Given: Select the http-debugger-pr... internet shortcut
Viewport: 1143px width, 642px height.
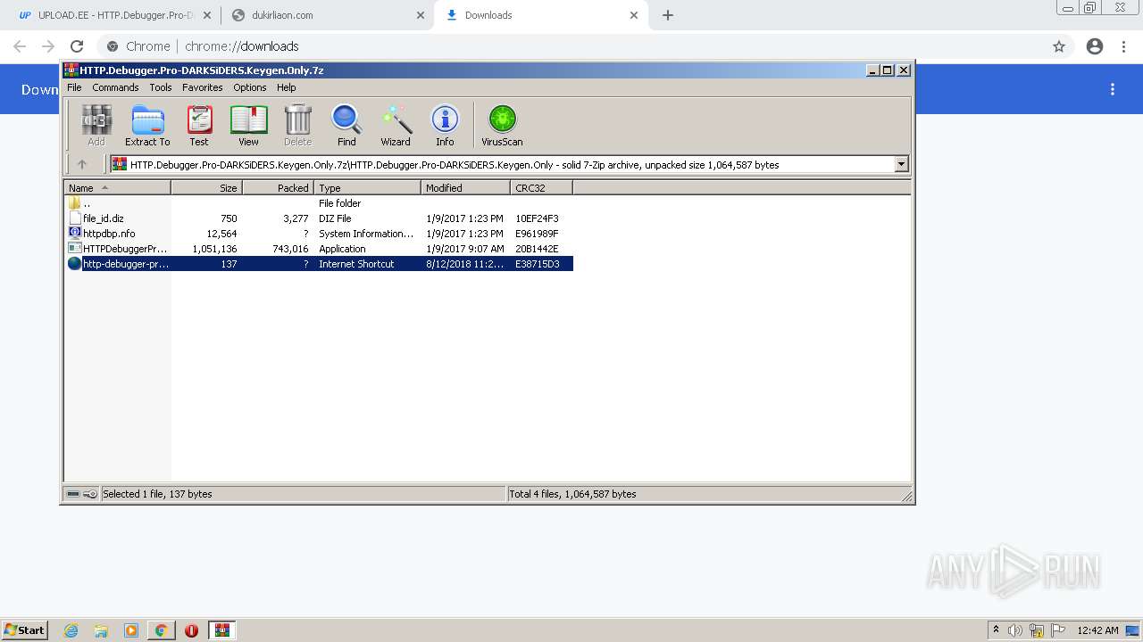Looking at the screenshot, I should (x=319, y=264).
